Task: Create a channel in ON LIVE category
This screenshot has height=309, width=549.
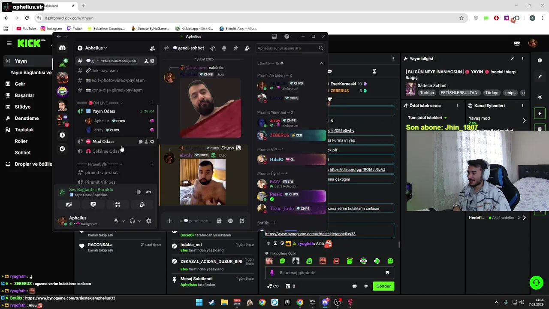Action: [x=152, y=103]
